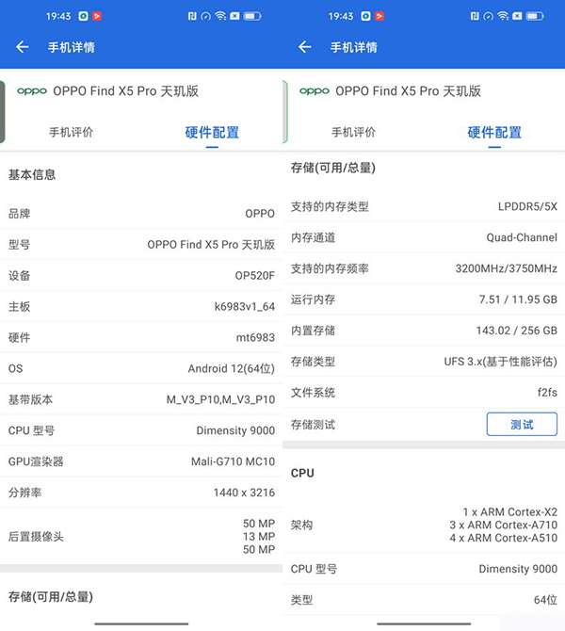Image resolution: width=565 pixels, height=631 pixels.
Task: Tap the LPDDR5/5X memory type value
Action: click(527, 206)
